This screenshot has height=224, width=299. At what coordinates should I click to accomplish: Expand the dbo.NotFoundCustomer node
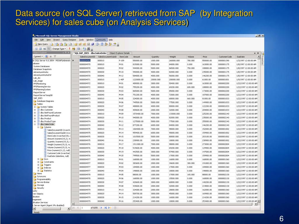pos(35,113)
